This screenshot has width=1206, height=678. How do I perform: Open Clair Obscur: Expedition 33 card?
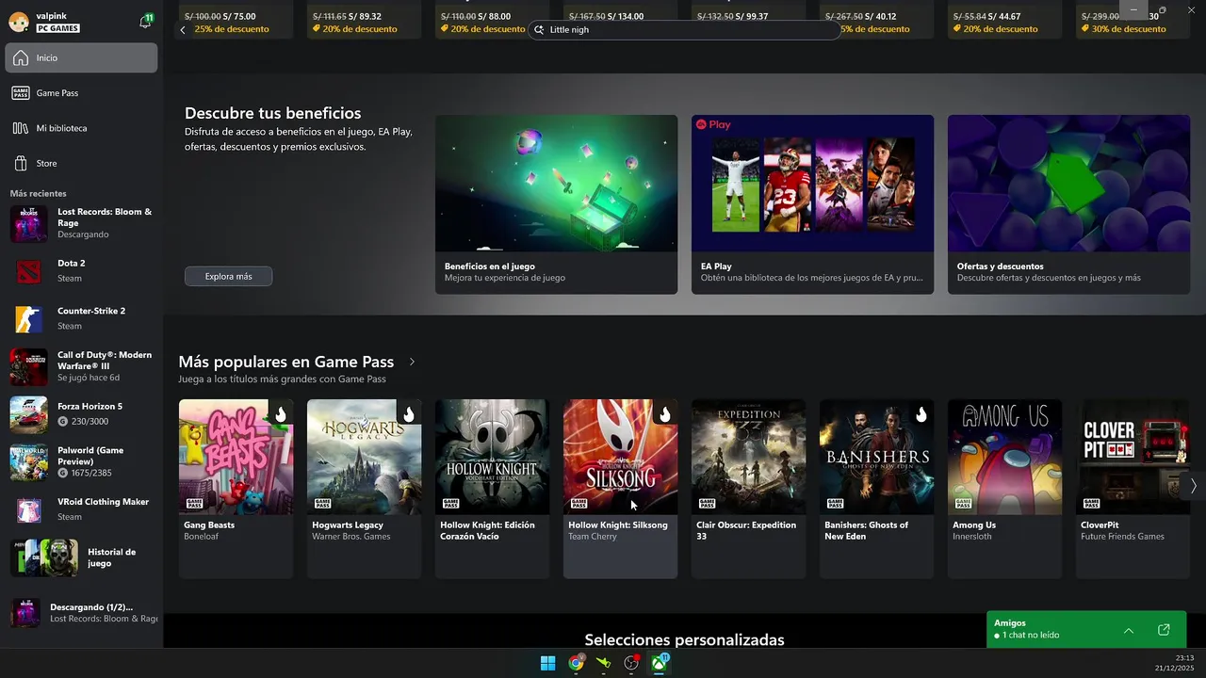click(748, 489)
